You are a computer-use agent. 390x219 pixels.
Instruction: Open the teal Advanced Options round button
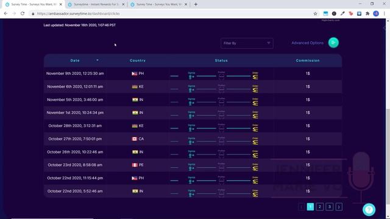333,43
